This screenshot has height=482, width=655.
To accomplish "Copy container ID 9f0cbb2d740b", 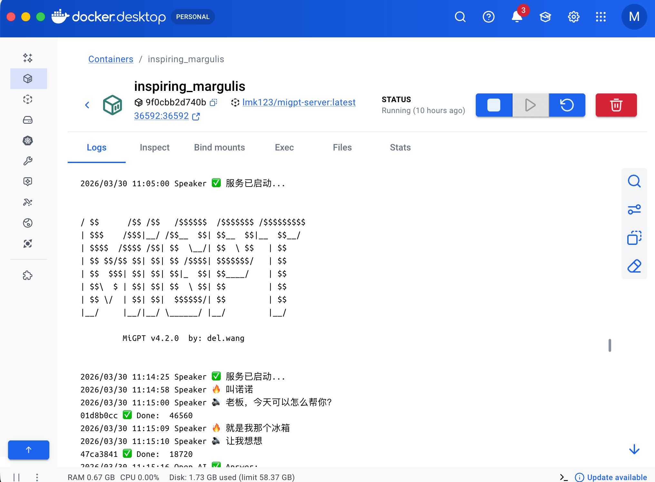I will click(213, 102).
